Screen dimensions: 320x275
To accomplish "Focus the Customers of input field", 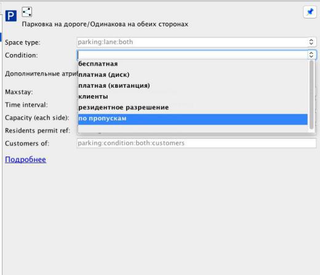I will pos(196,143).
